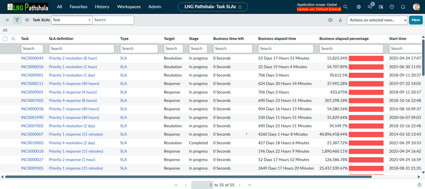Open the help question mark icon
Image resolution: width=425 pixels, height=189 pixels.
click(x=392, y=7)
